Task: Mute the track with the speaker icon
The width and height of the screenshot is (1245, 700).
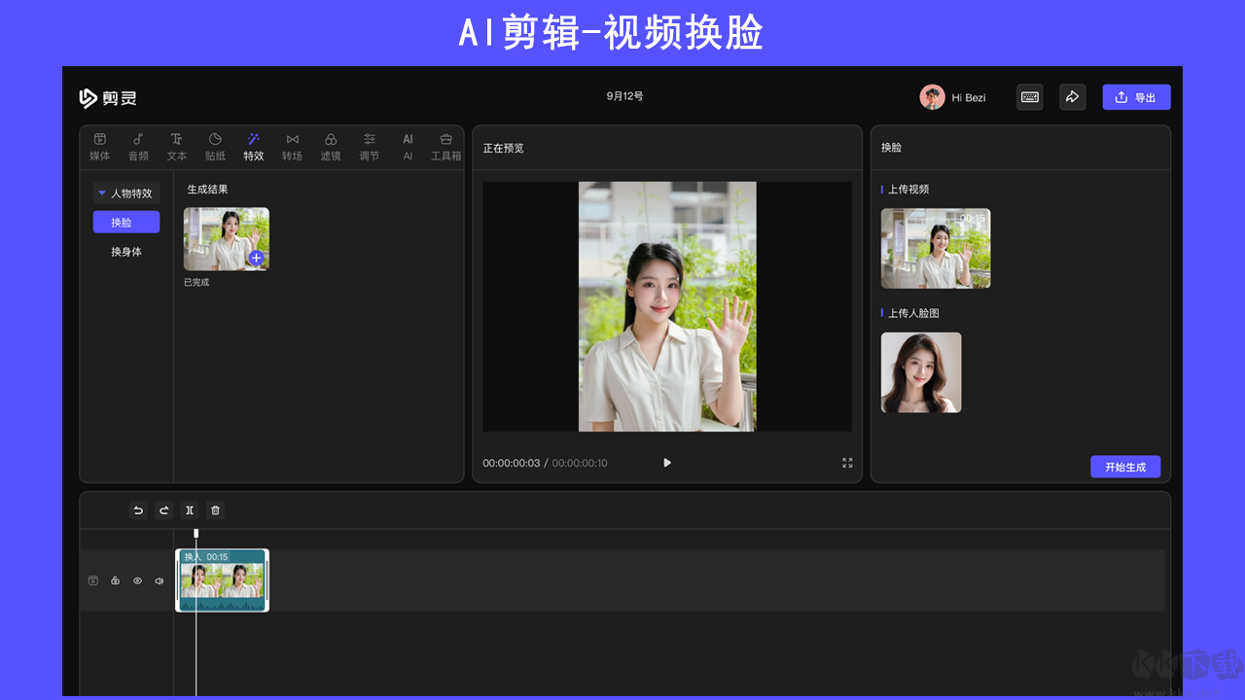Action: point(159,580)
